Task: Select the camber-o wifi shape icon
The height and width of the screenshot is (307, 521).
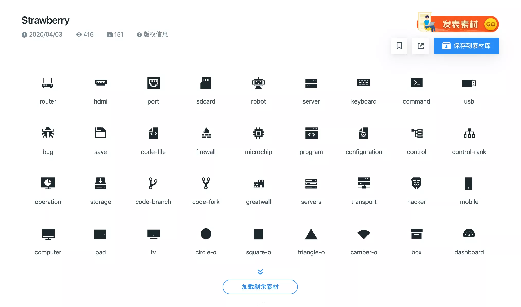Action: pyautogui.click(x=364, y=234)
